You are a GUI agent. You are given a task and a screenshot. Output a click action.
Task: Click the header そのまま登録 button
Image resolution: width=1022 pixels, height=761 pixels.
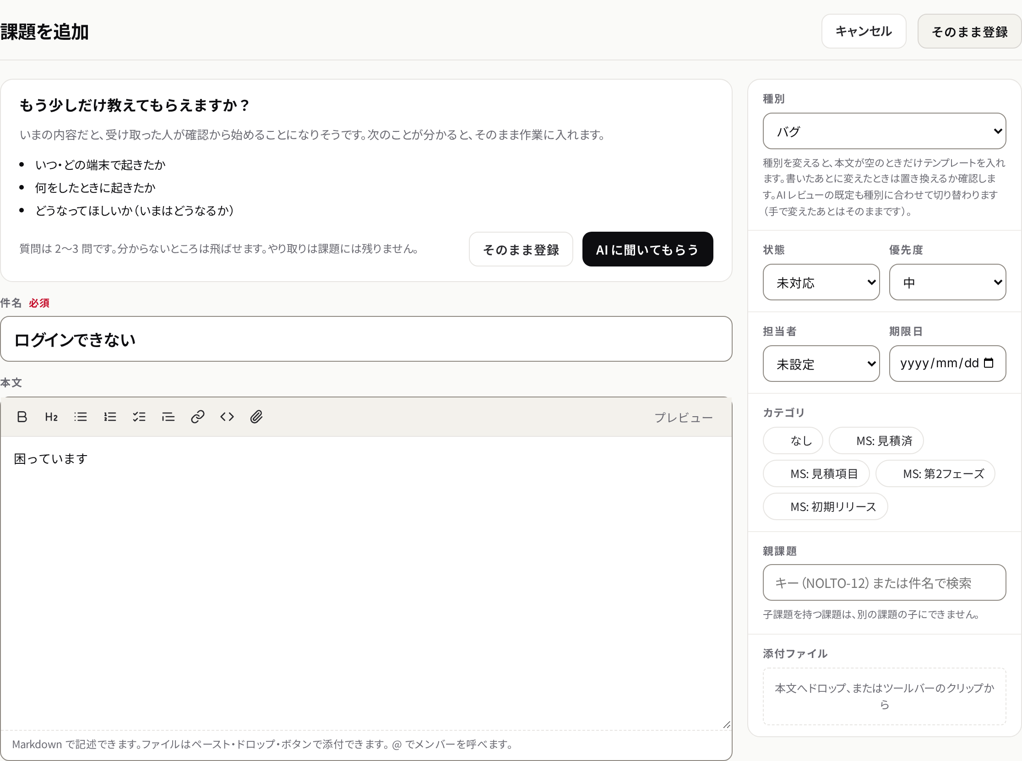click(x=969, y=31)
